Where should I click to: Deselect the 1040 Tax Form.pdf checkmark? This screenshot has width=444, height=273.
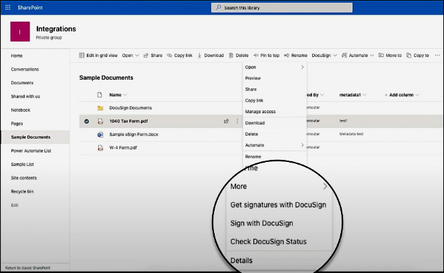point(87,121)
